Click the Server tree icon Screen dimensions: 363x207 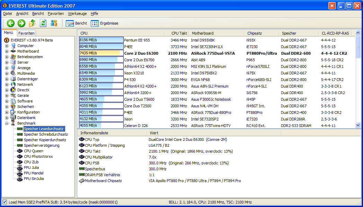pyautogui.click(x=14, y=62)
